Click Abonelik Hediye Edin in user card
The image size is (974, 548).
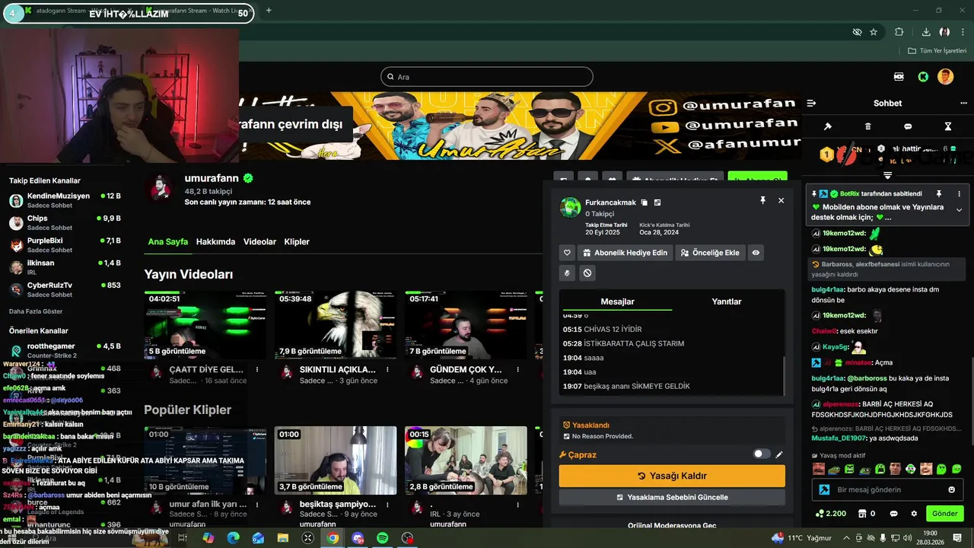[625, 253]
